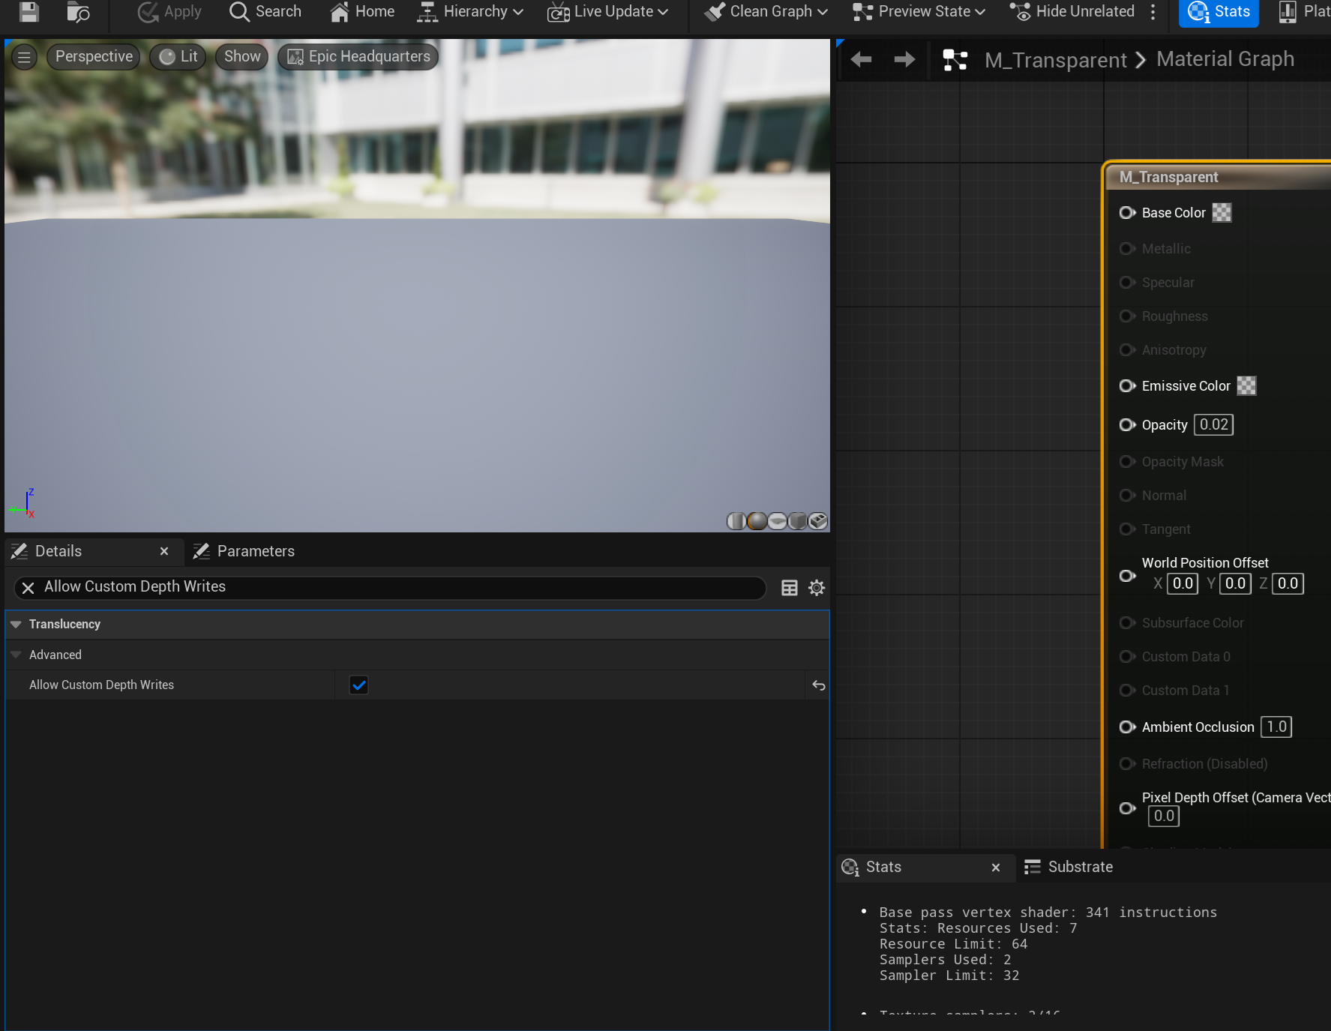1331x1031 pixels.
Task: Edit the Opacity value 0.02
Action: pos(1214,425)
